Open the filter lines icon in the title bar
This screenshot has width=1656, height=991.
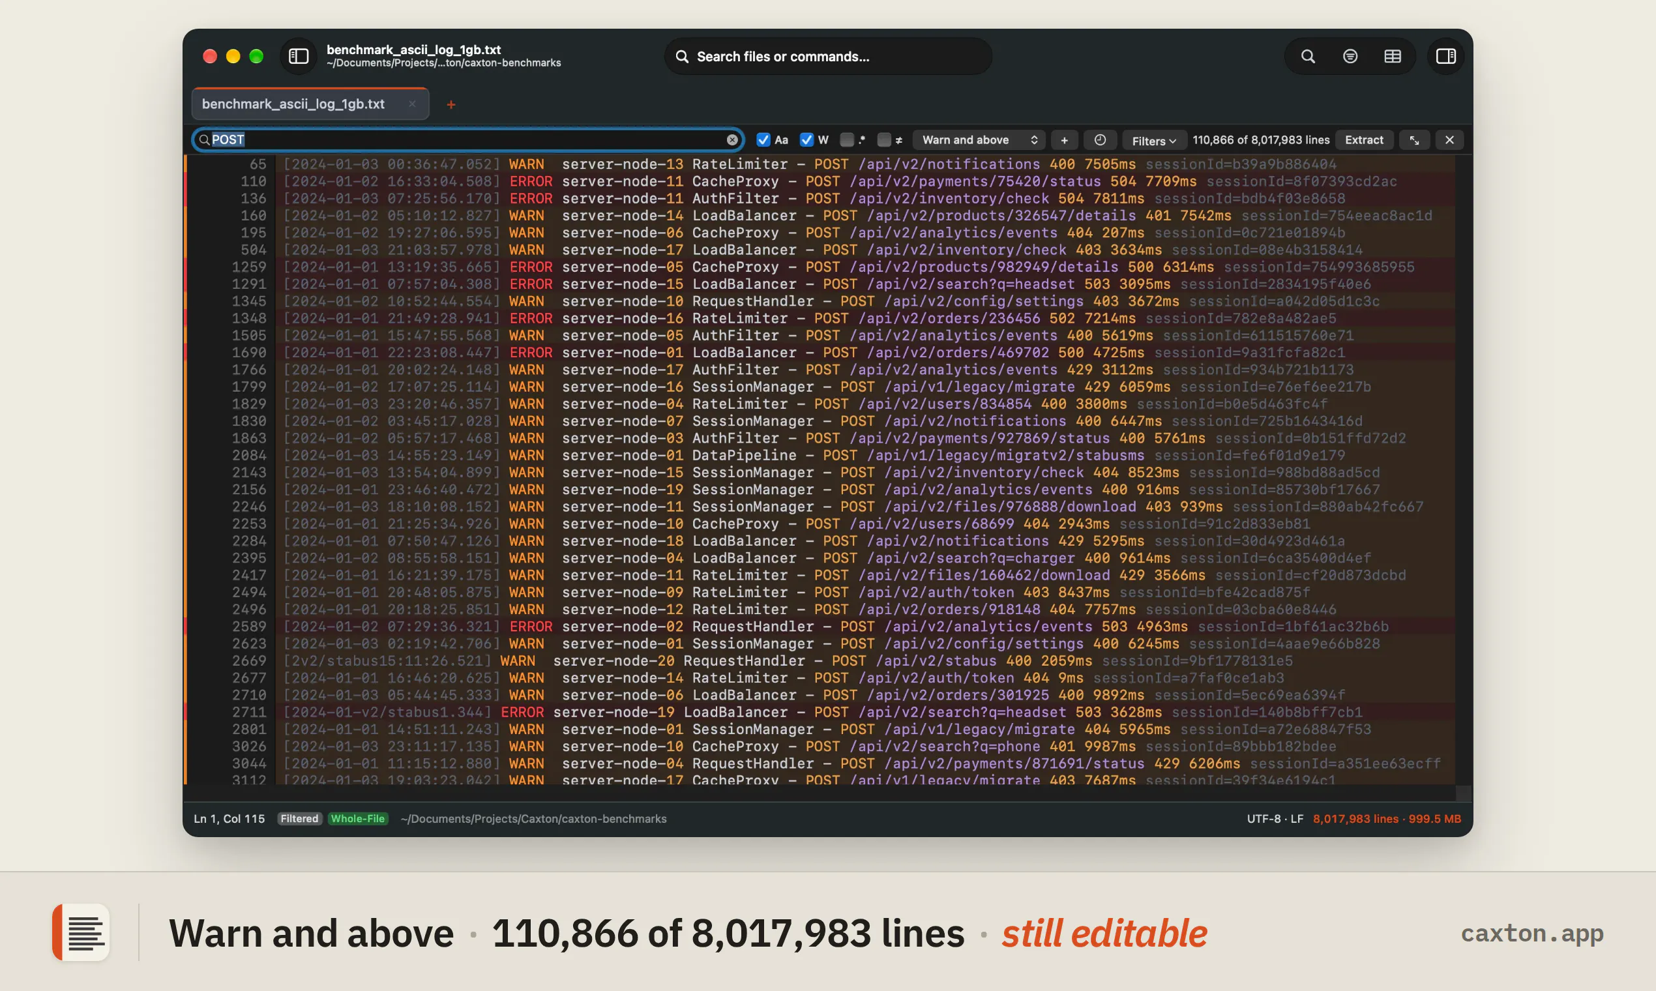1350,56
